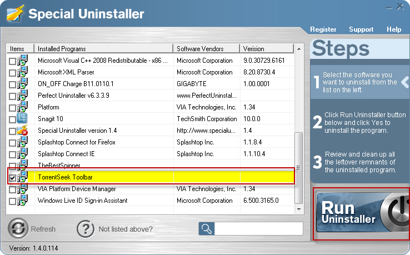This screenshot has width=410, height=255.
Task: Click the power icon on Run Uninstaller
Action: click(396, 212)
